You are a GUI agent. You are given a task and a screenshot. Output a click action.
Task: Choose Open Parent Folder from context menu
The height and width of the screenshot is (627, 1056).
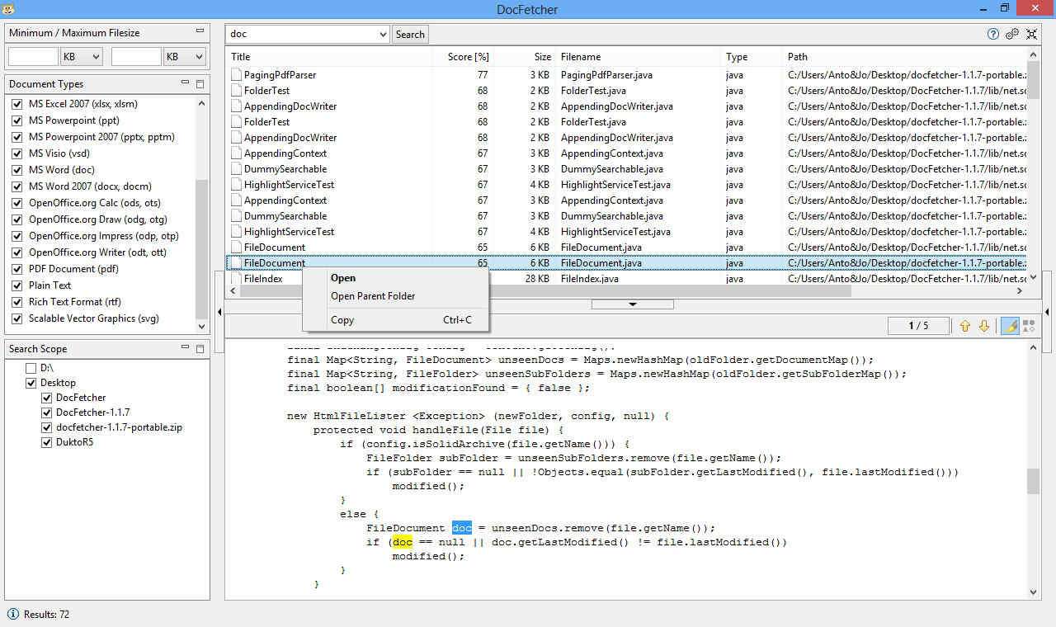(x=373, y=296)
